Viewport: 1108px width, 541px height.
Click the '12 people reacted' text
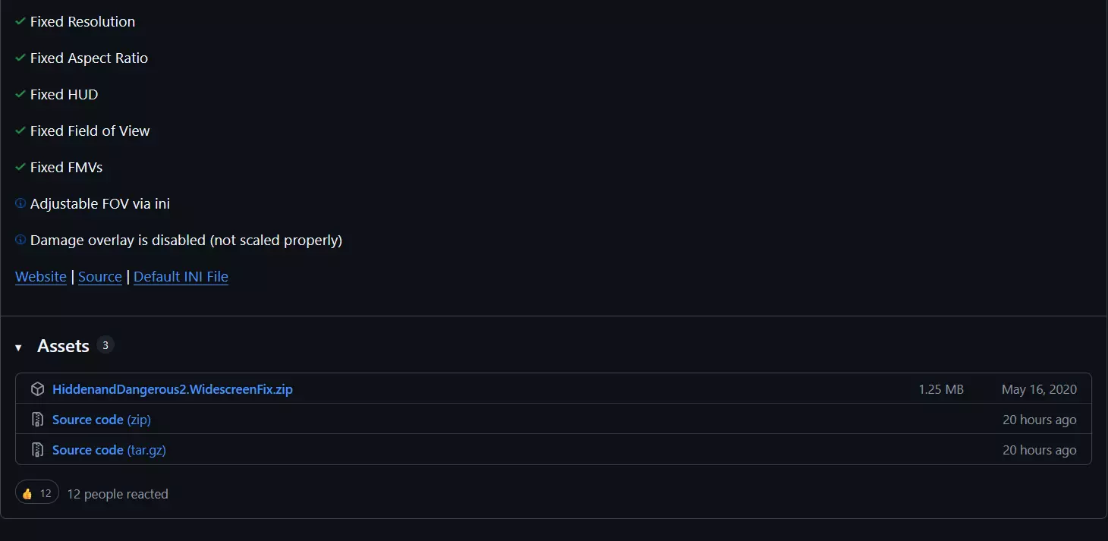(x=118, y=494)
